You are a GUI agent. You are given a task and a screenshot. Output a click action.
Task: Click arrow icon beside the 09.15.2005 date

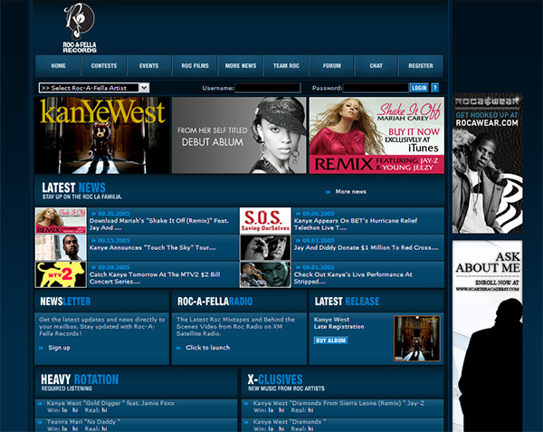(93, 240)
